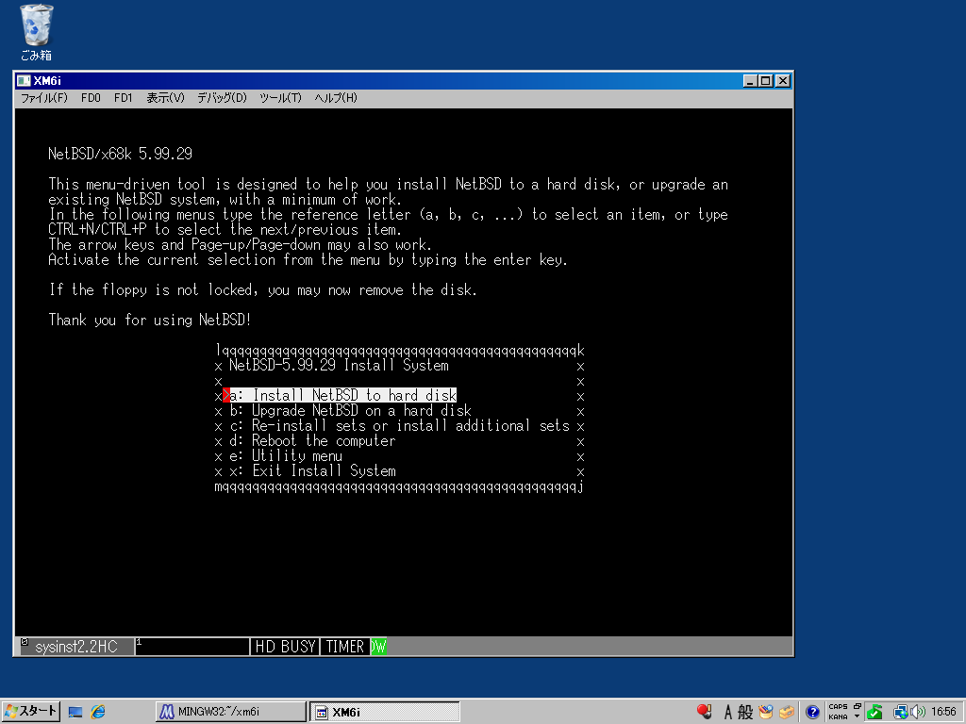The image size is (966, 724).
Task: Close the XM6i window
Action: point(783,81)
